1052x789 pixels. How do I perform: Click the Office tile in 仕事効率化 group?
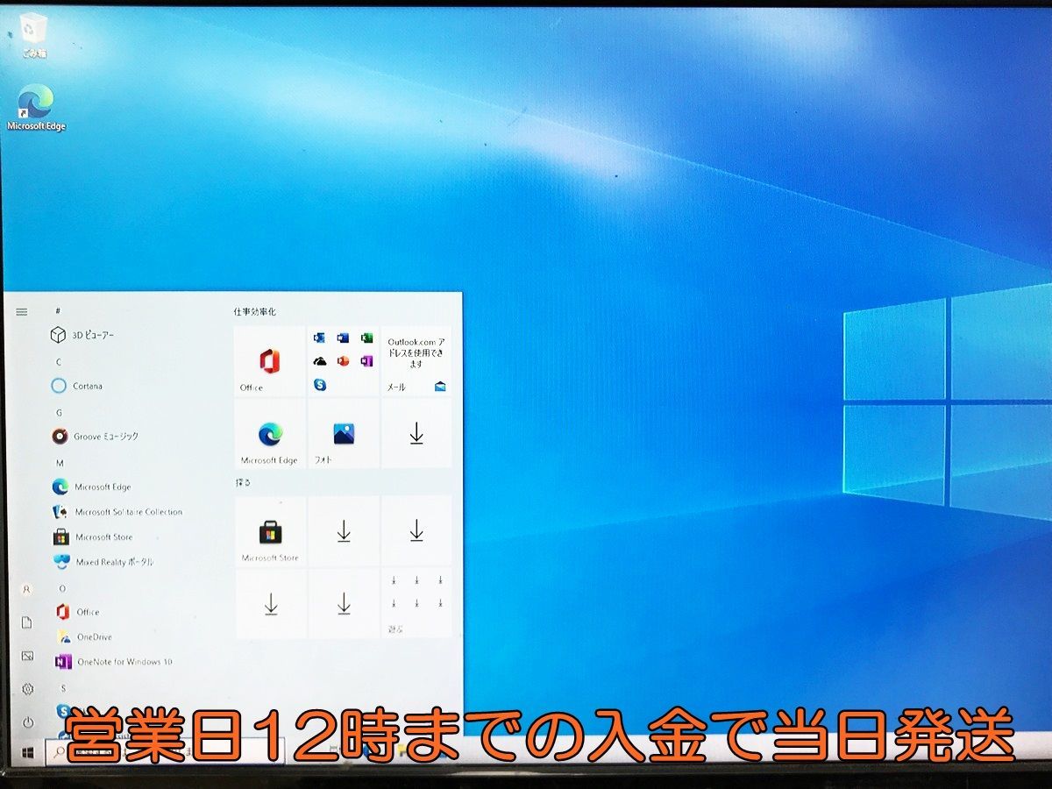pyautogui.click(x=270, y=360)
